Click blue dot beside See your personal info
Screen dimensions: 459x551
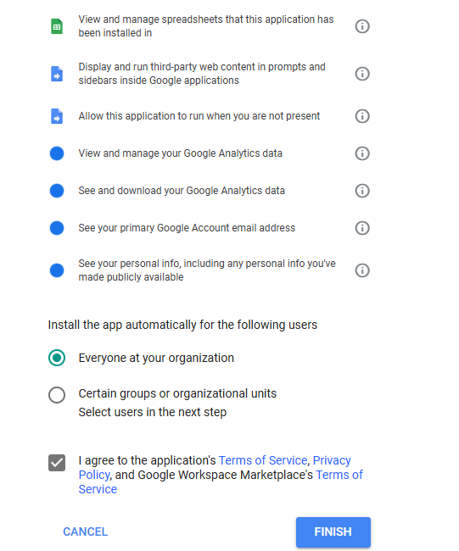(x=57, y=270)
